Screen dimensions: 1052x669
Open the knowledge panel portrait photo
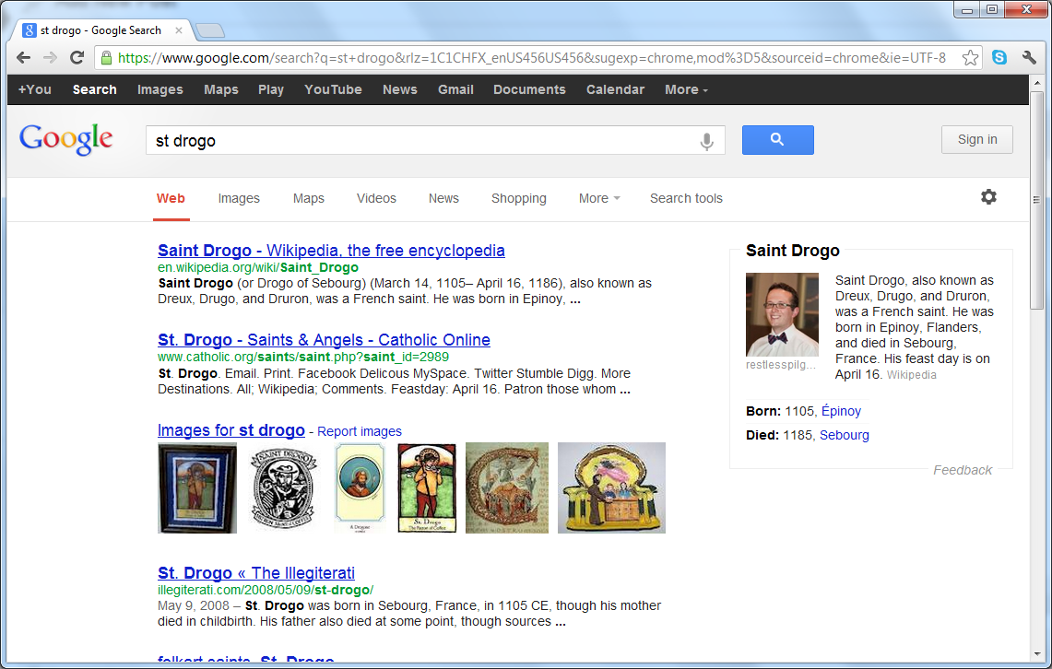pos(782,314)
